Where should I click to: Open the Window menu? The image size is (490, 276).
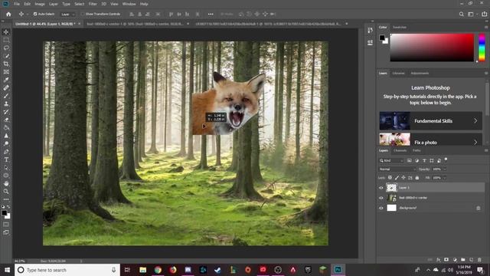coord(129,4)
